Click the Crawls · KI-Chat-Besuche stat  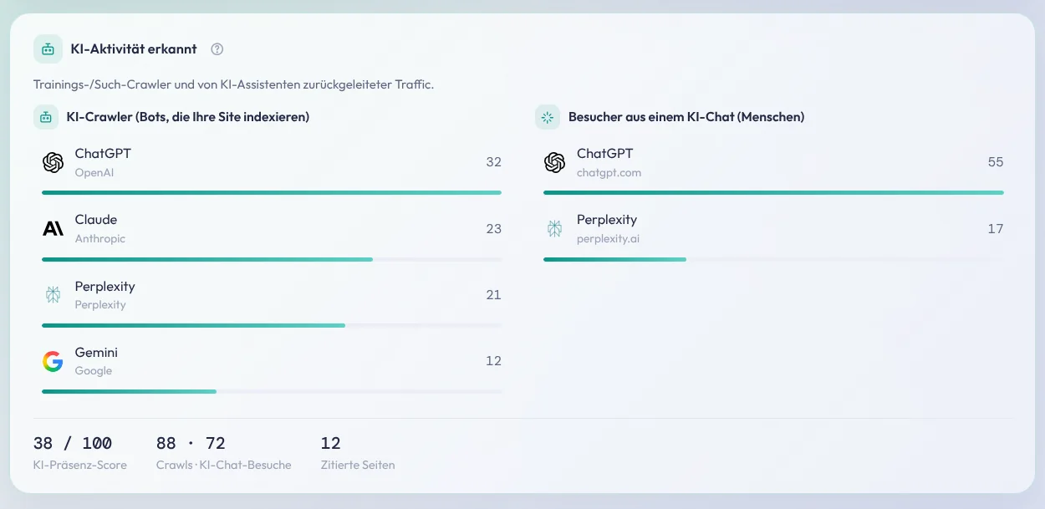(x=224, y=452)
